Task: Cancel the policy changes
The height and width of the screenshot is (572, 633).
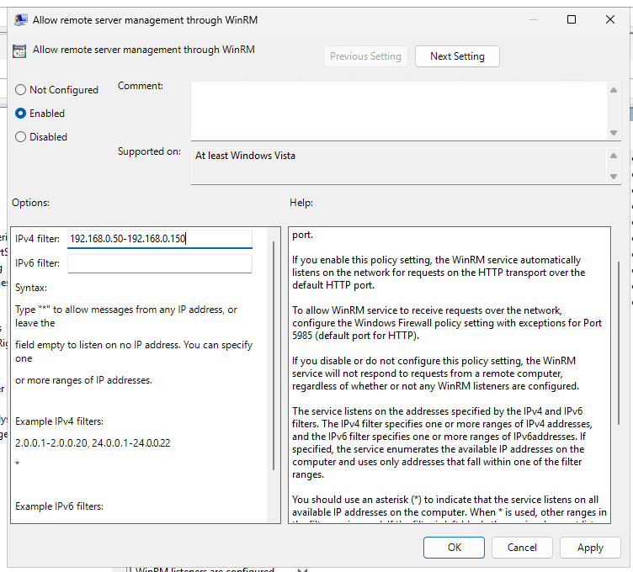Action: click(x=522, y=547)
